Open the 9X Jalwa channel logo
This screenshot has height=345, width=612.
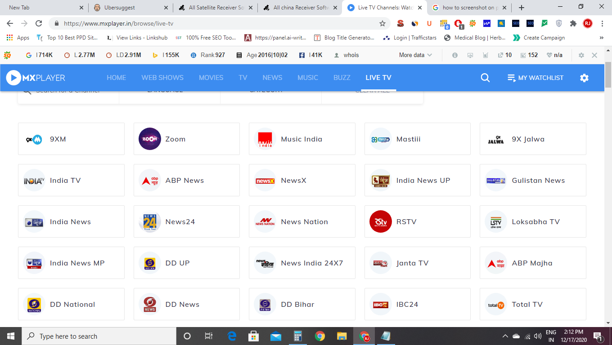[x=496, y=139]
